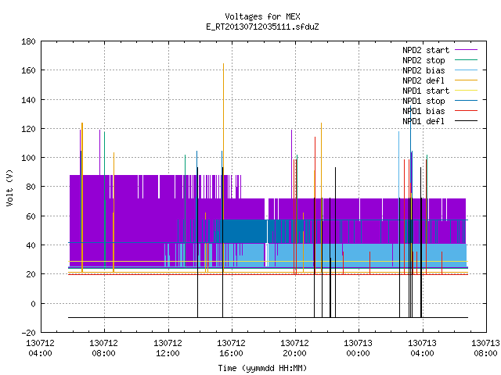Click the dark blue NPD1 stop legend line

pos(467,101)
